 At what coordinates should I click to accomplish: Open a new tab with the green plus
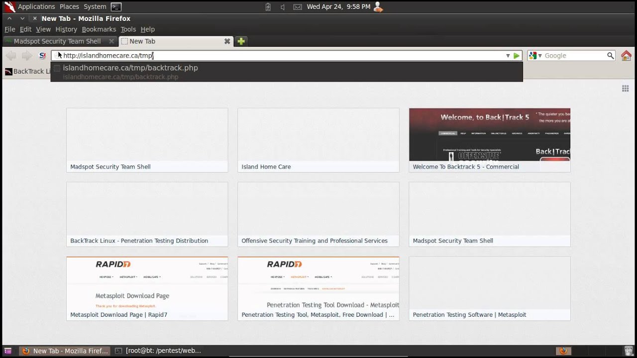(x=241, y=41)
